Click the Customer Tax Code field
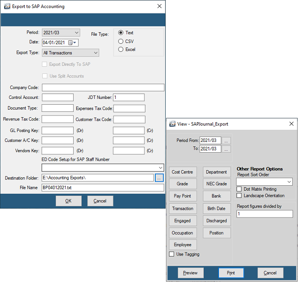298x282 pixels. point(129,120)
